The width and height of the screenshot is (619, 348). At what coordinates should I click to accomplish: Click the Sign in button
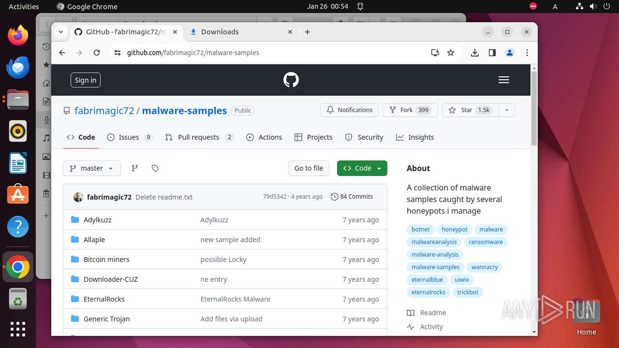tap(86, 80)
